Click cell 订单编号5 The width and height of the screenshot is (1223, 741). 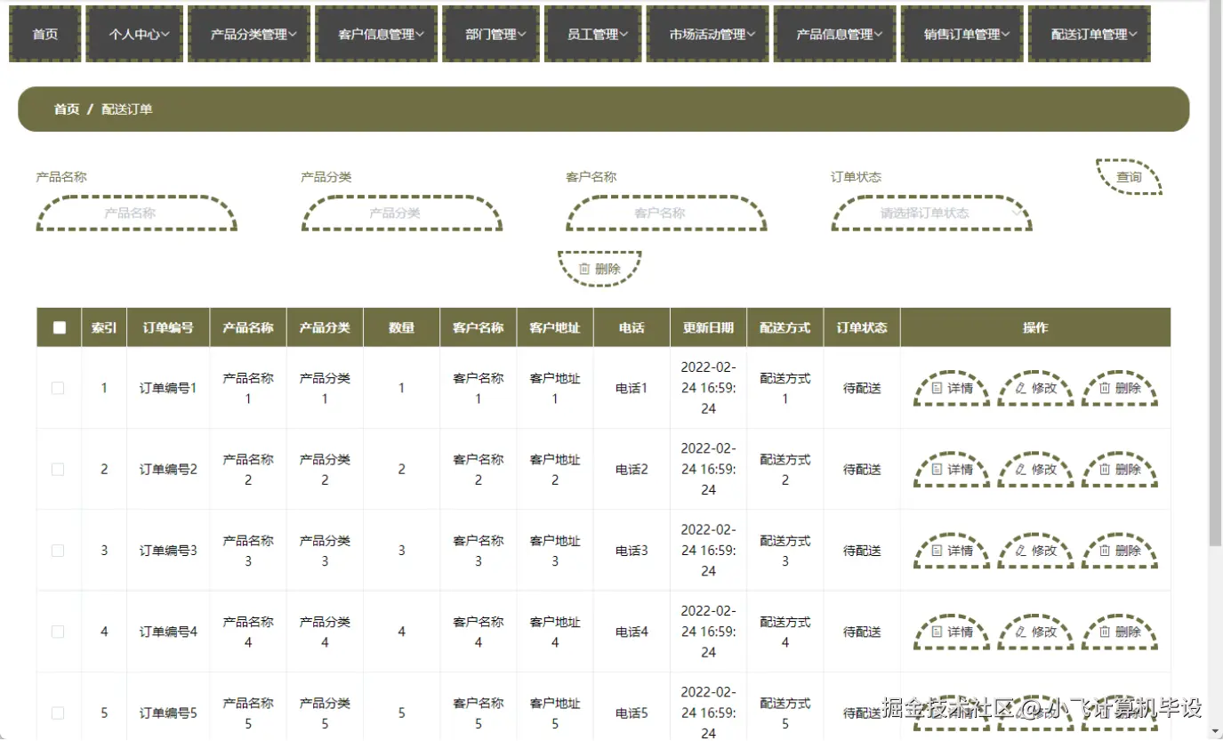pyautogui.click(x=168, y=713)
